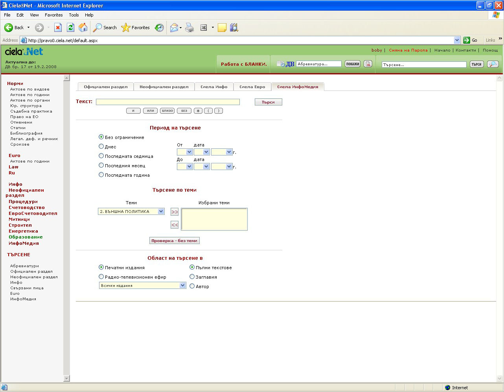This screenshot has width=504, height=392.
Task: Click the Stop loading icon
Action: 58,28
